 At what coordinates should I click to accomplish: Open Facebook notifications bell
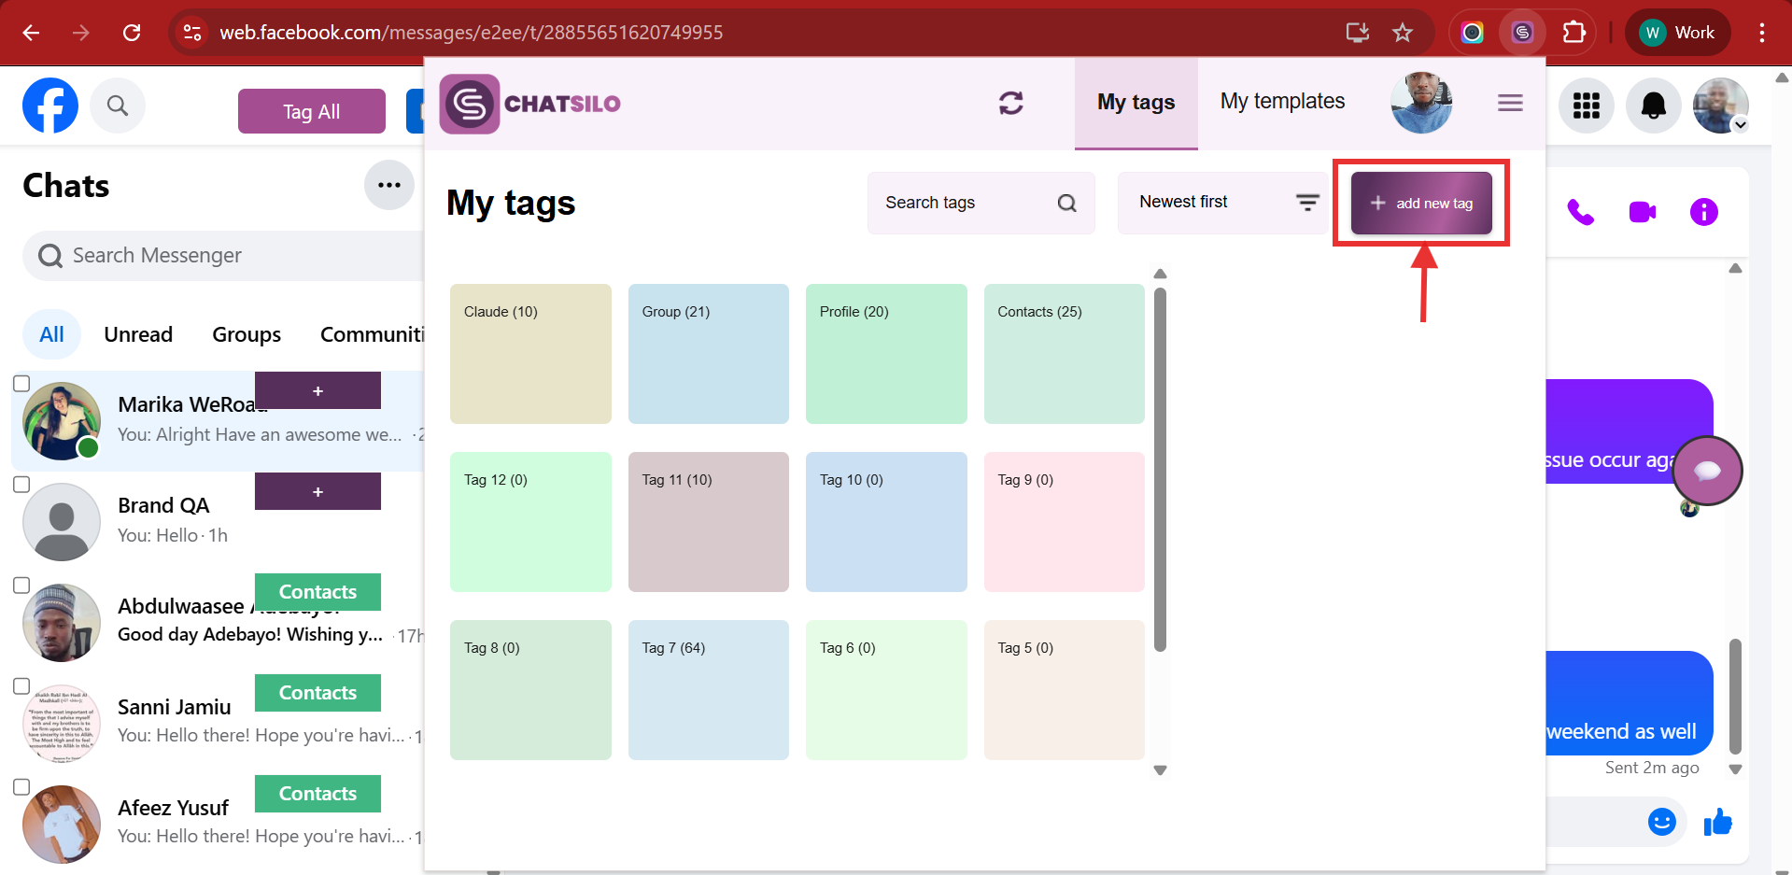(1653, 106)
